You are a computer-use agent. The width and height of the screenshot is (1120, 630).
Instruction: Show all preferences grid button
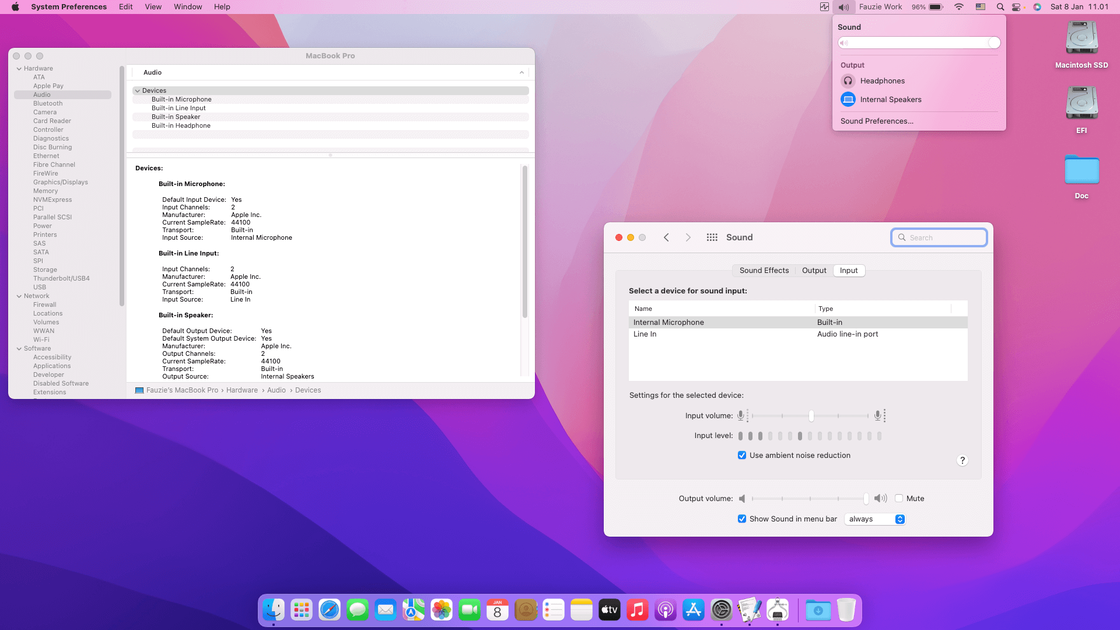point(712,237)
